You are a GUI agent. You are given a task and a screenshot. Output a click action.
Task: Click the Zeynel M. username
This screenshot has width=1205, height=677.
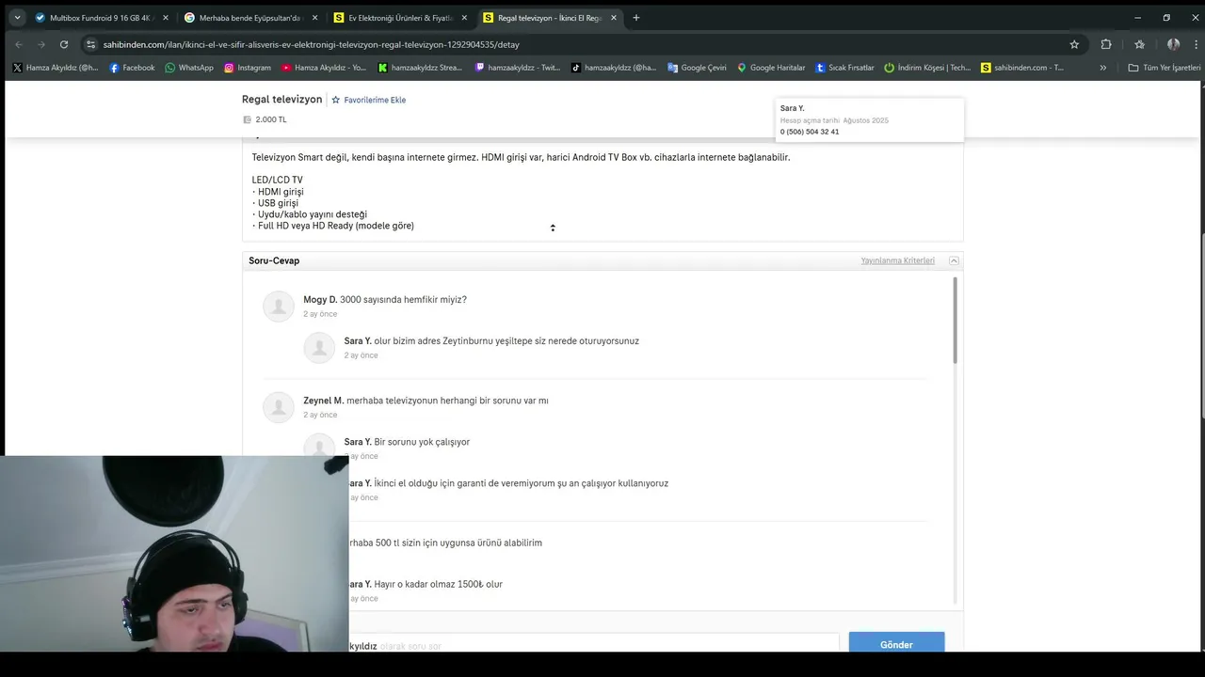tap(324, 401)
